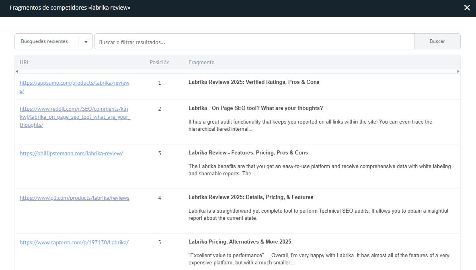Click position value 1 in appsumo row
Viewport: 476px width, 270px height.
click(159, 83)
